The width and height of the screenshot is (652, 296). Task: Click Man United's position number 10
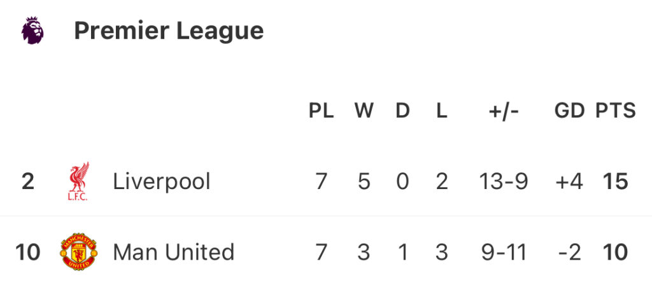(27, 253)
